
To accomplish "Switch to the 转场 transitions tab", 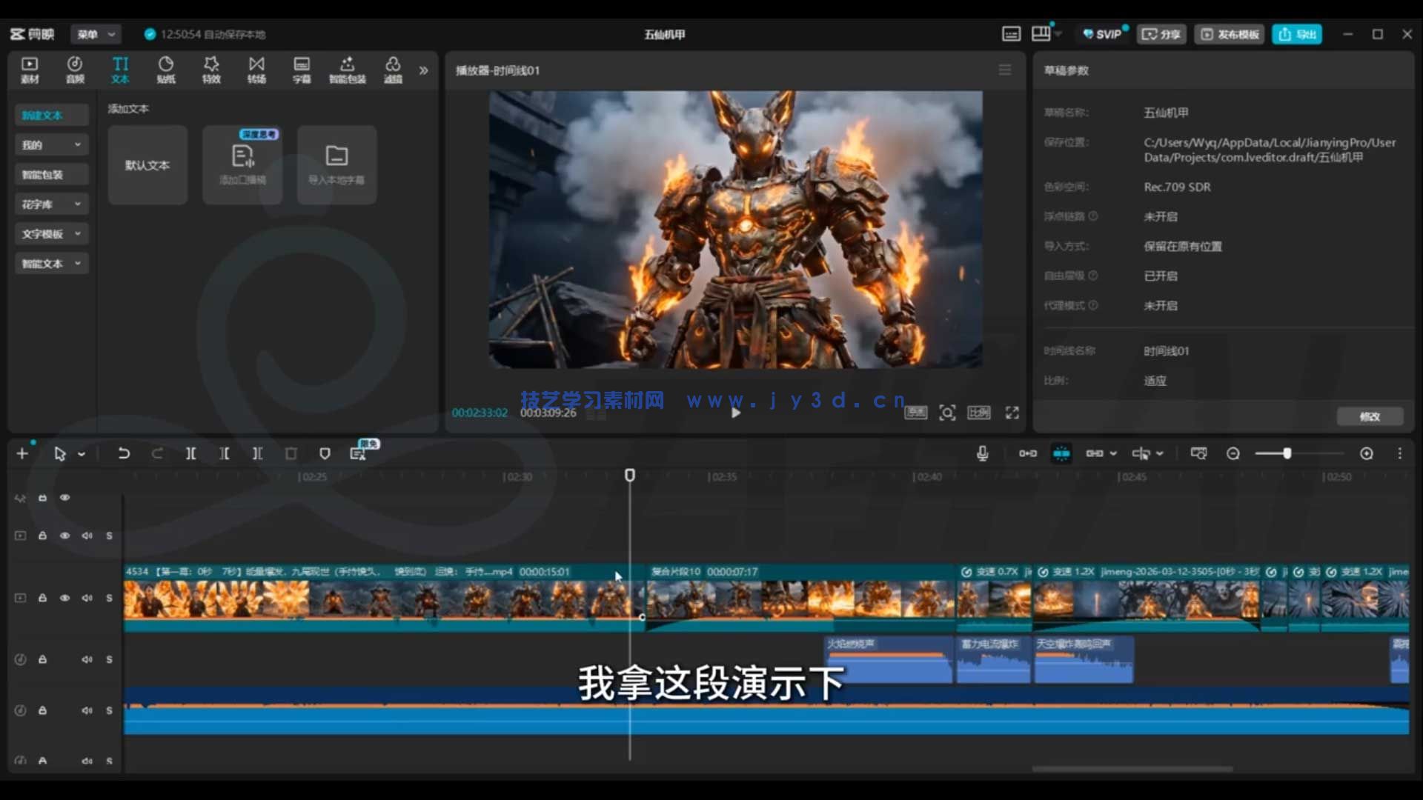I will tap(256, 70).
